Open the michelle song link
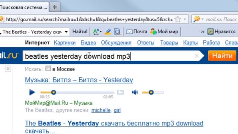Screen dimensions: 238x134 pos(101,110)
